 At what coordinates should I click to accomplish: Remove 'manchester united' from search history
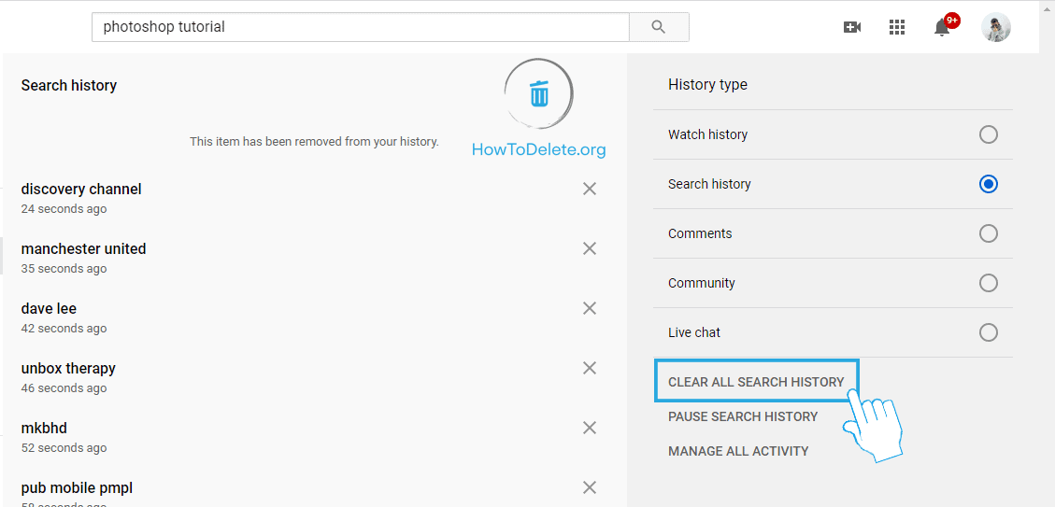[x=590, y=248]
